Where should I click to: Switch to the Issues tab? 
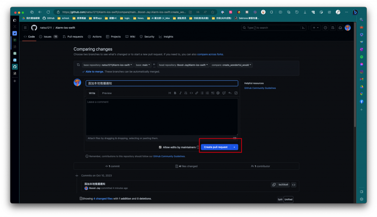coord(48,37)
